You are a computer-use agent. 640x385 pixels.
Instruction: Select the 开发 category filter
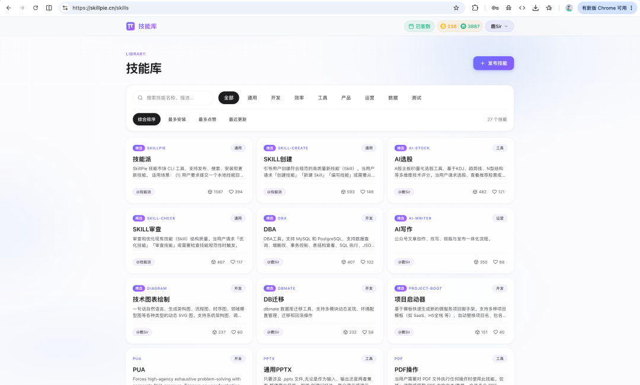[276, 98]
